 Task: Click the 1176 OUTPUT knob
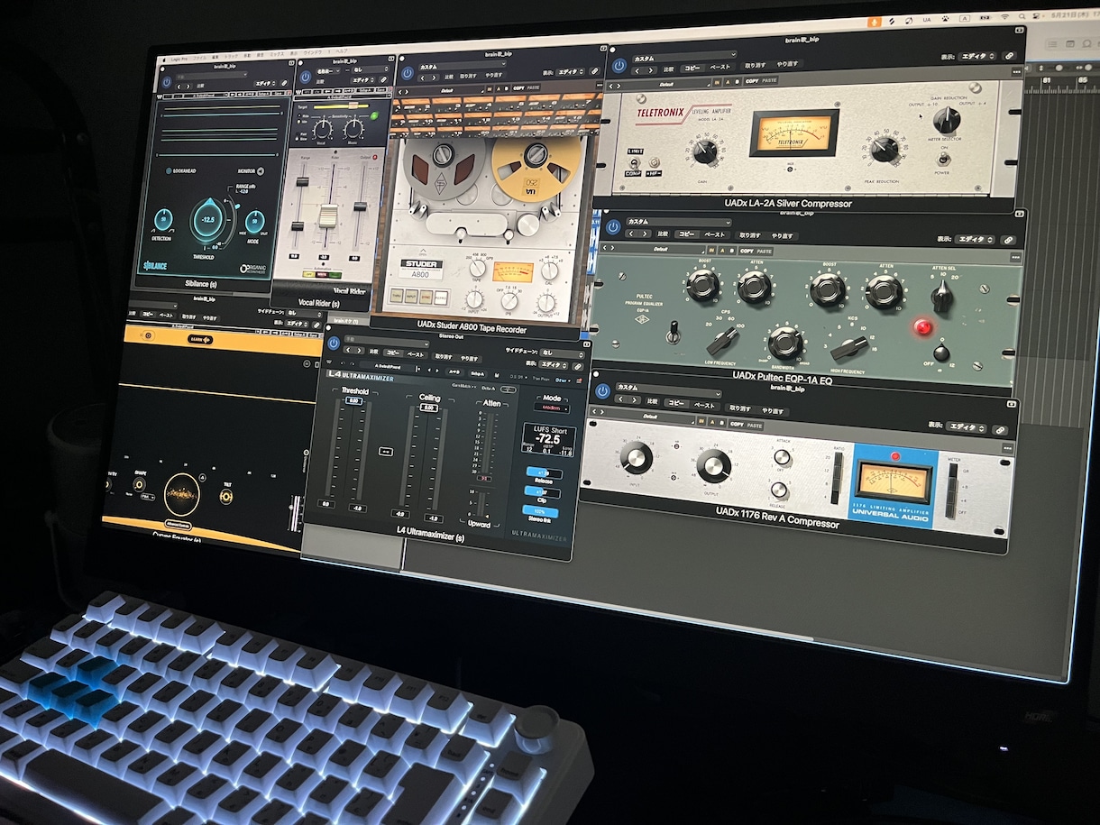[714, 464]
